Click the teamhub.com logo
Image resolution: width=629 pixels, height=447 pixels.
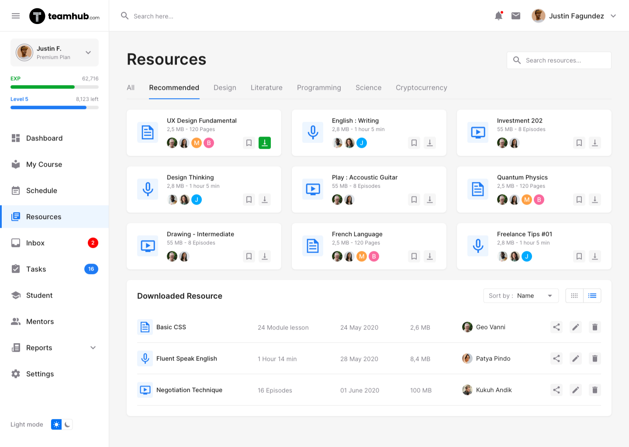pos(64,16)
